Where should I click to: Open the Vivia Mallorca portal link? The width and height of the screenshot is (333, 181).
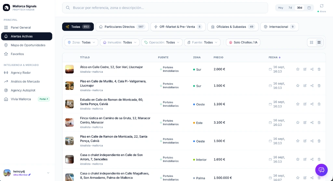(x=27, y=99)
